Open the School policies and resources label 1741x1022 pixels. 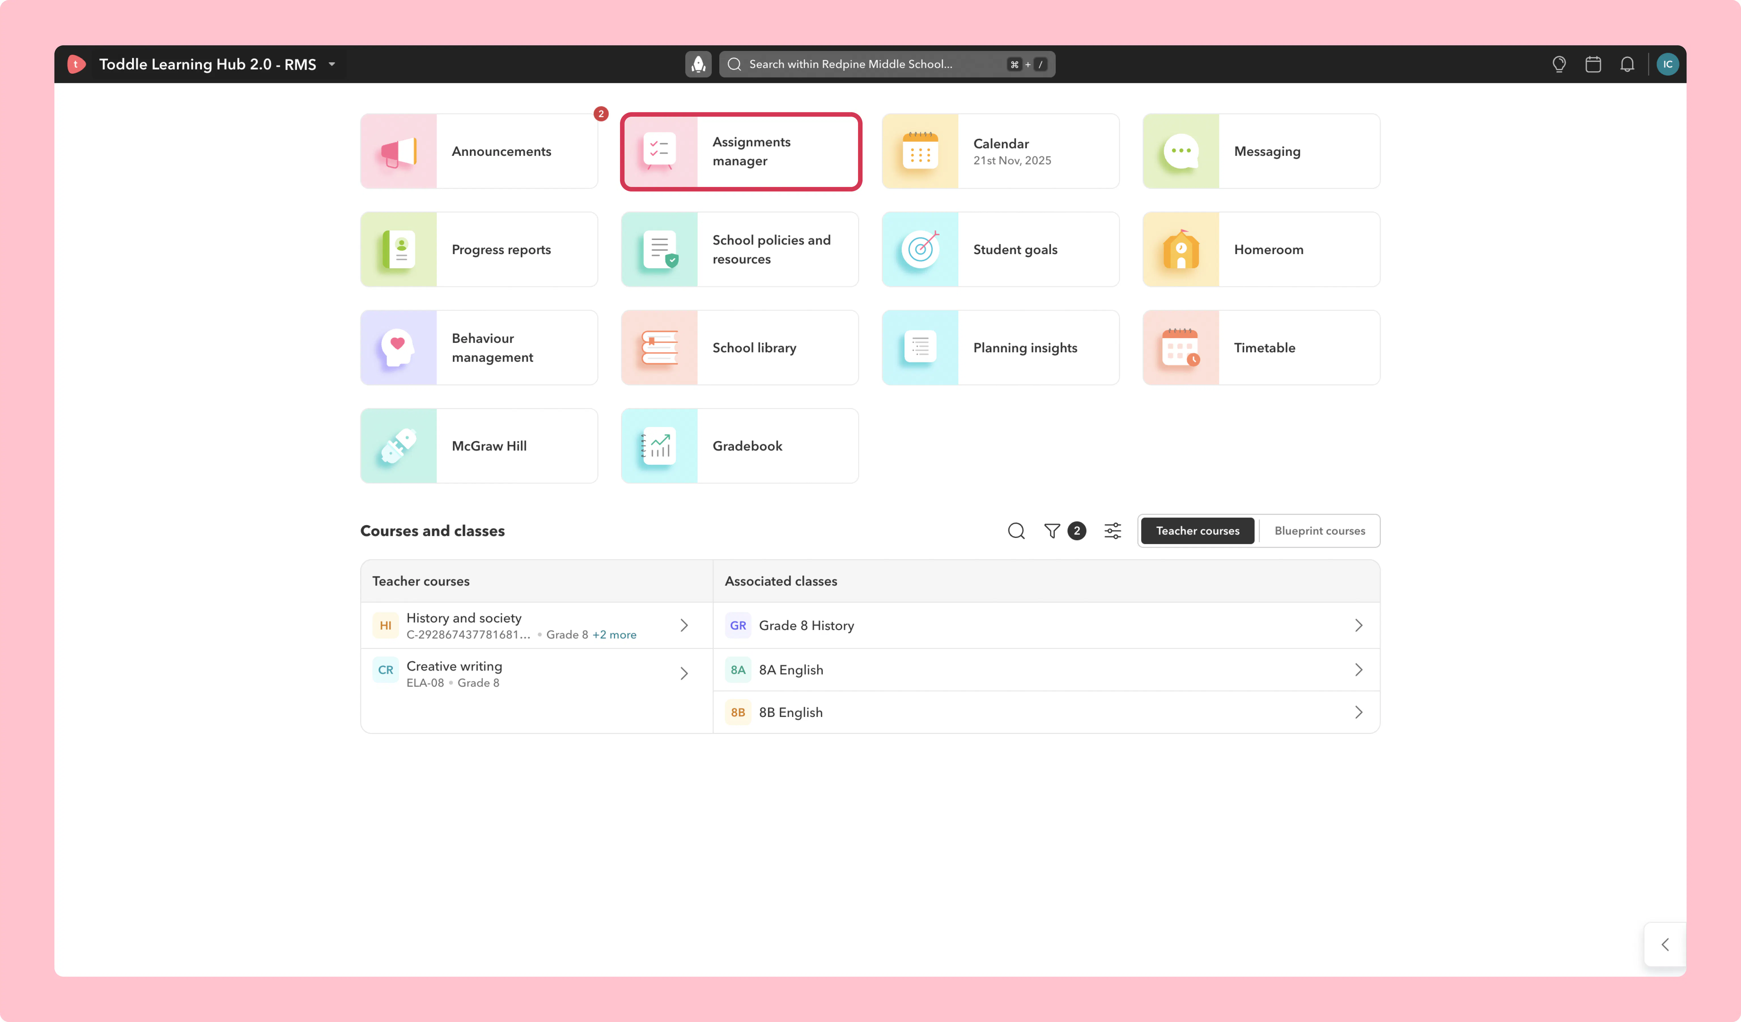pos(772,249)
